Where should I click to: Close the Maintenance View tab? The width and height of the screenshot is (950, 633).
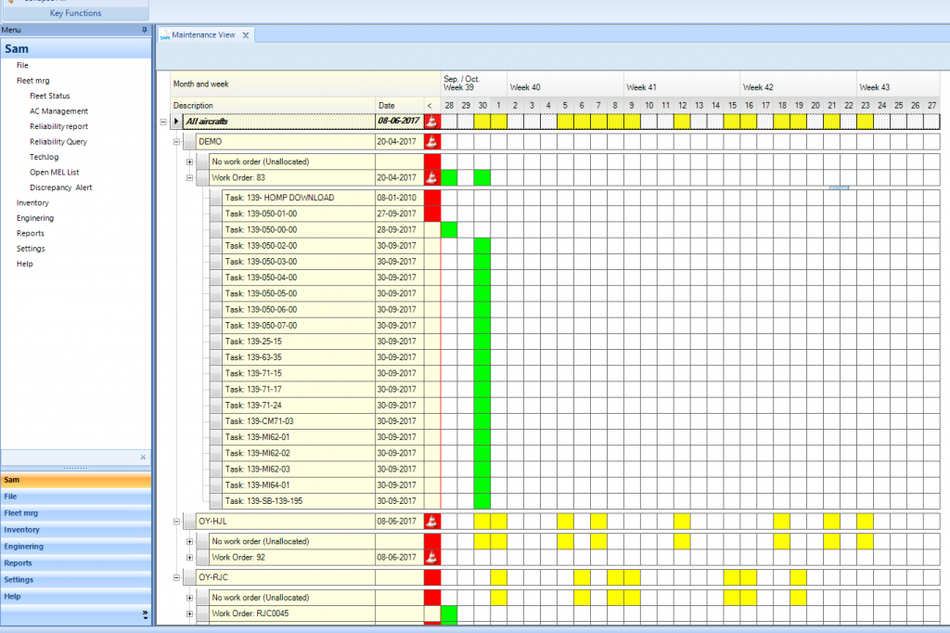point(245,35)
